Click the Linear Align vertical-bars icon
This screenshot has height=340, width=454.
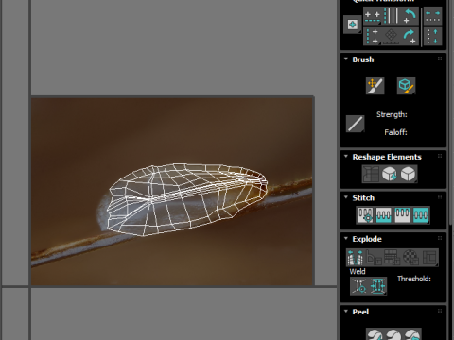click(391, 16)
